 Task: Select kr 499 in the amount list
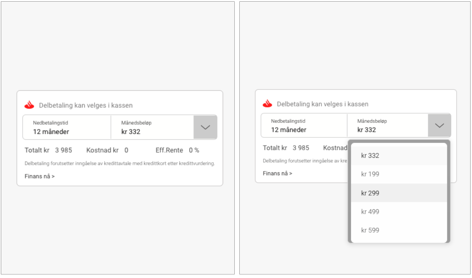tap(399, 211)
